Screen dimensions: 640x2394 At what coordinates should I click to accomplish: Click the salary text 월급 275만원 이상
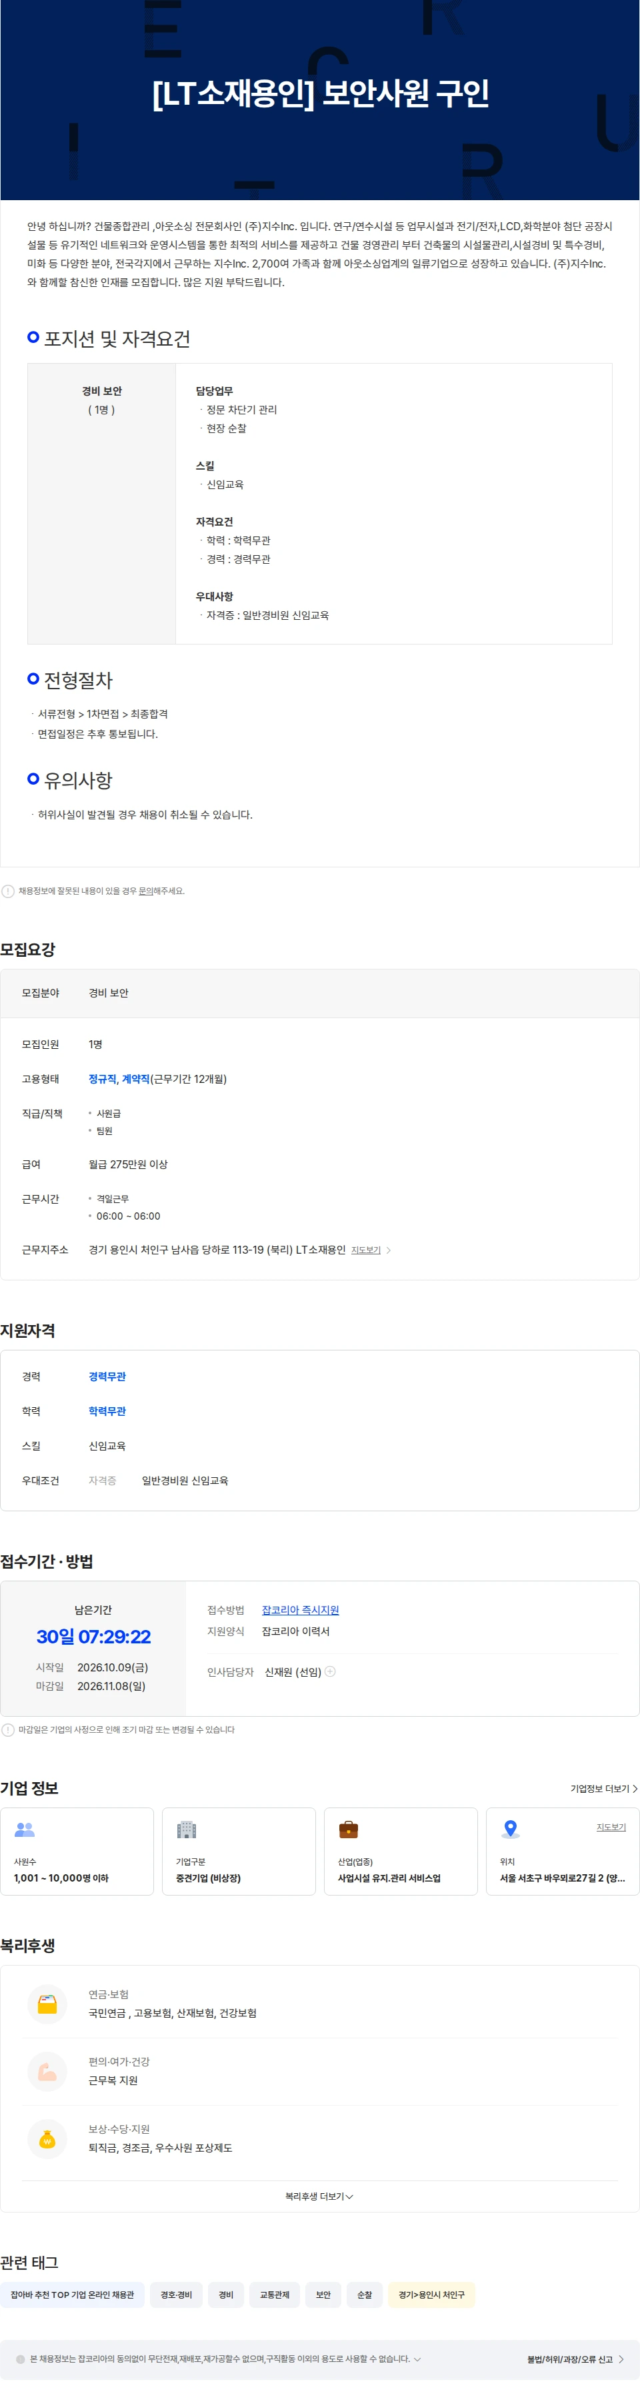tap(128, 1164)
